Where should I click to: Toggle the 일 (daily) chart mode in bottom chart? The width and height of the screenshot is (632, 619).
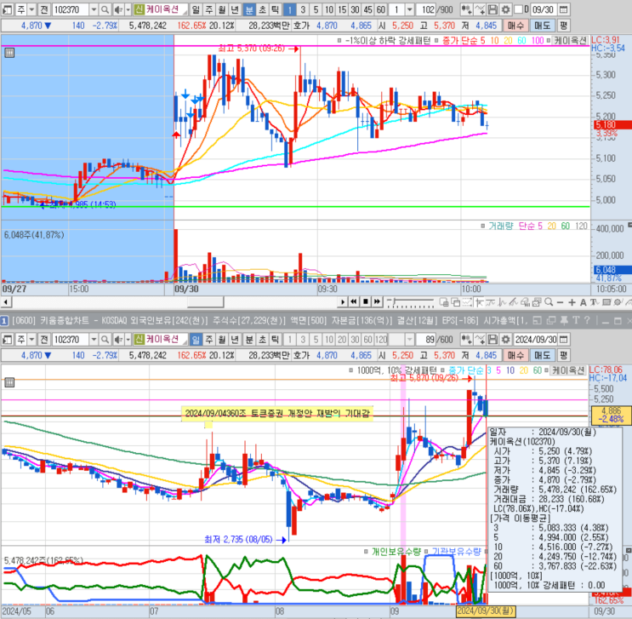coord(196,339)
